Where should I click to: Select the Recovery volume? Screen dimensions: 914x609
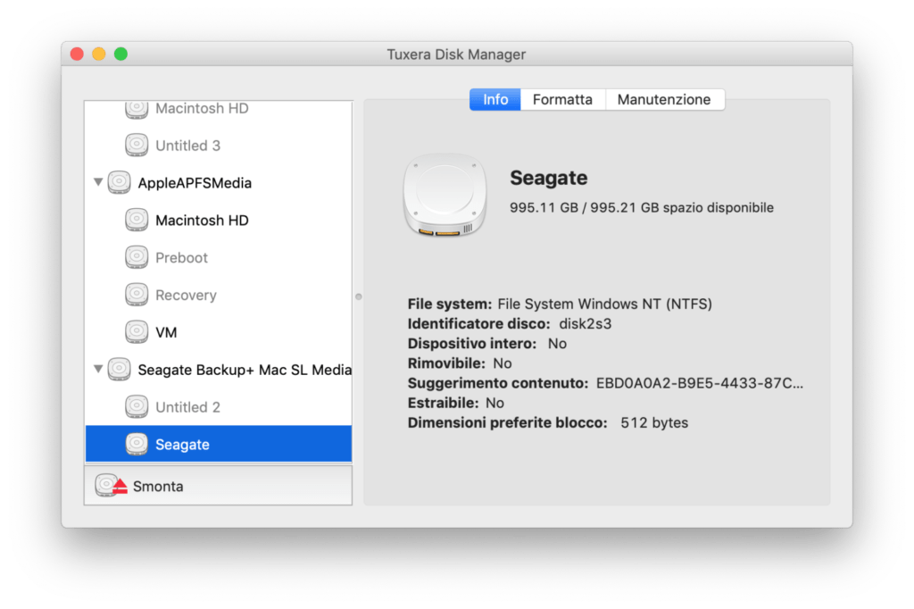point(219,295)
